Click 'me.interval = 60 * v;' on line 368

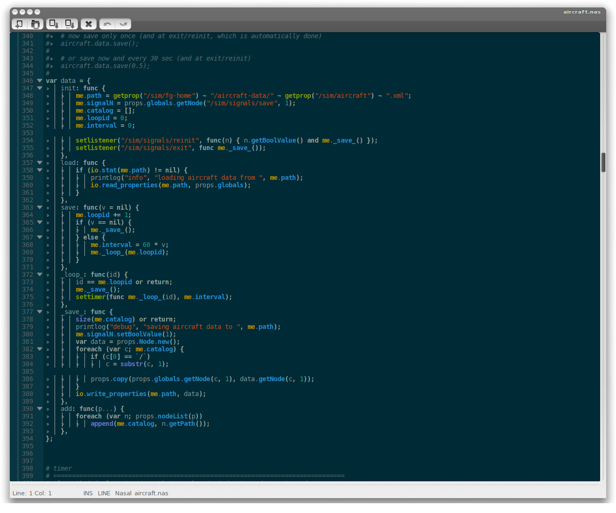coord(130,245)
